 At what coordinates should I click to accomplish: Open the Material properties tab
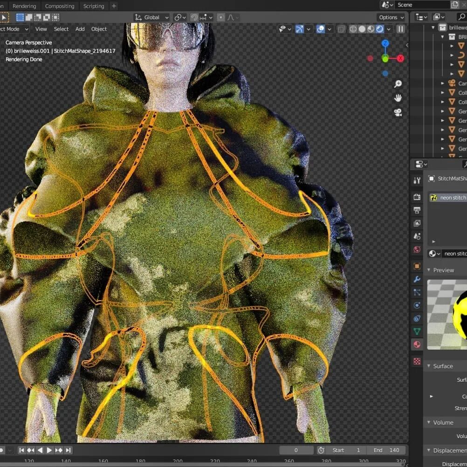tap(417, 344)
